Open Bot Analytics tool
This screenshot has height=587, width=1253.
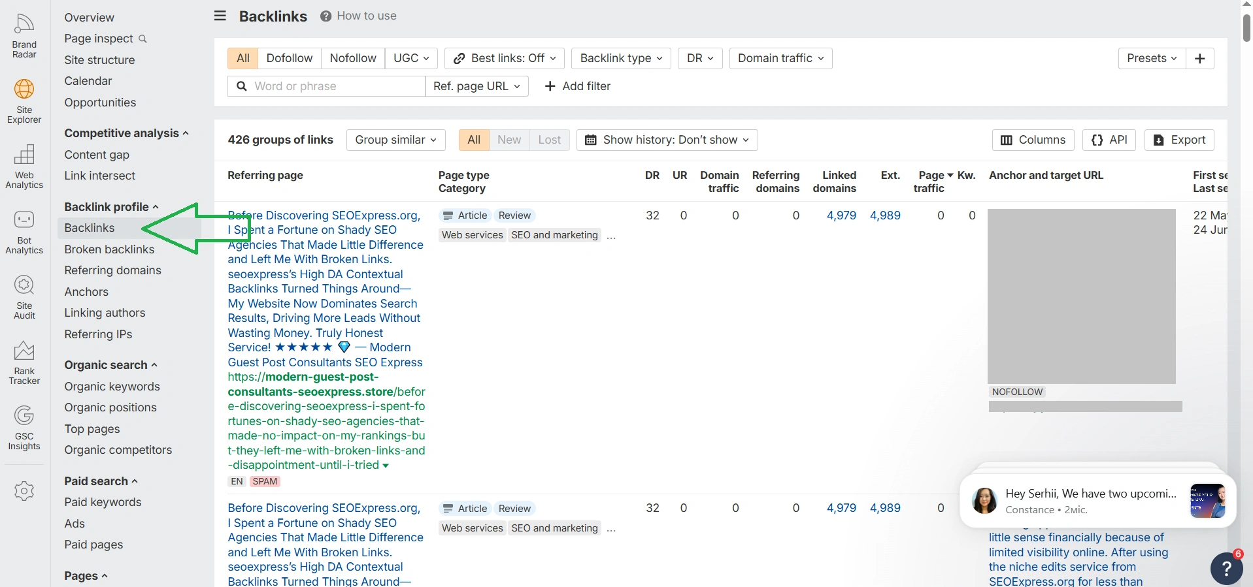pos(24,232)
